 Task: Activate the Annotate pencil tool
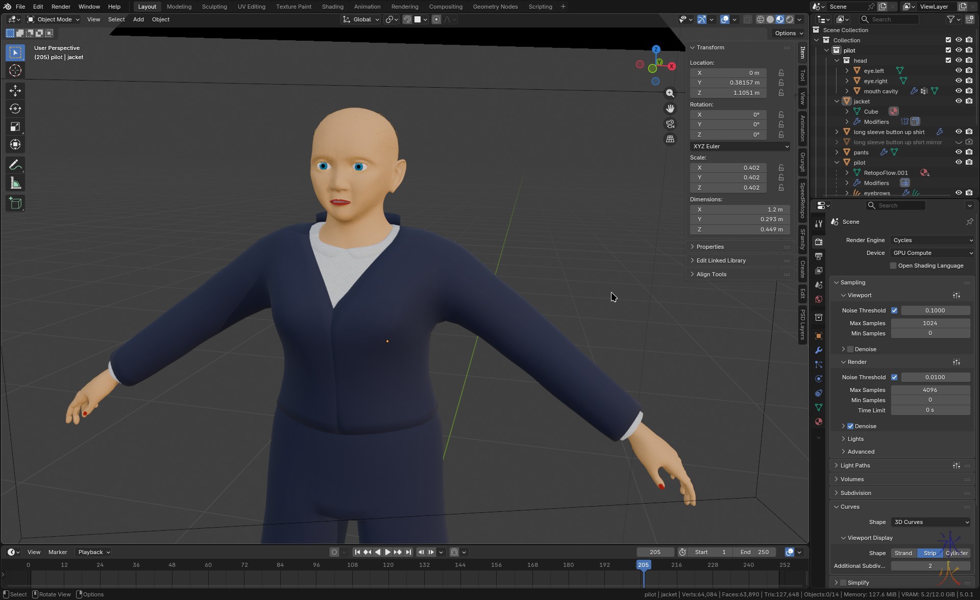[x=15, y=165]
